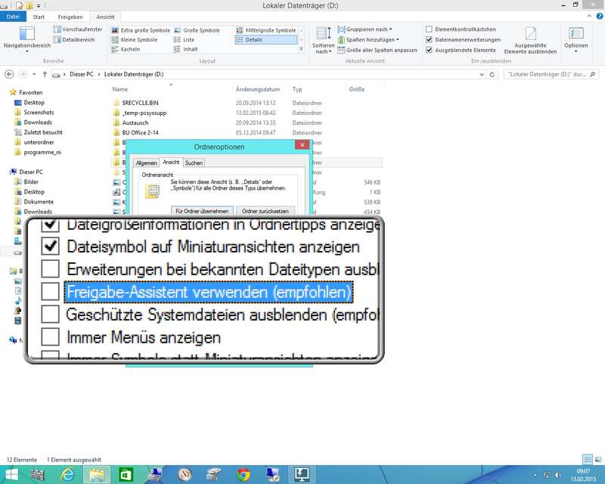Check the Immer Menüs anzeigen option
Screen dimensions: 605x484
pyautogui.click(x=51, y=337)
